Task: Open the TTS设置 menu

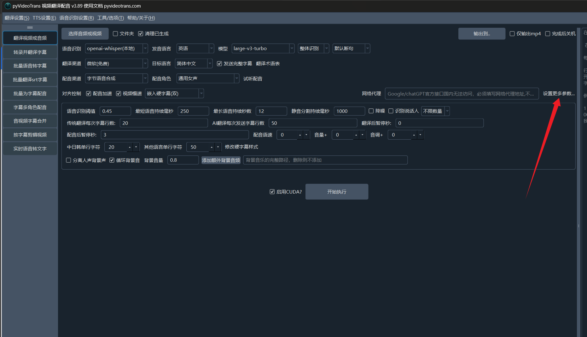Action: point(44,18)
